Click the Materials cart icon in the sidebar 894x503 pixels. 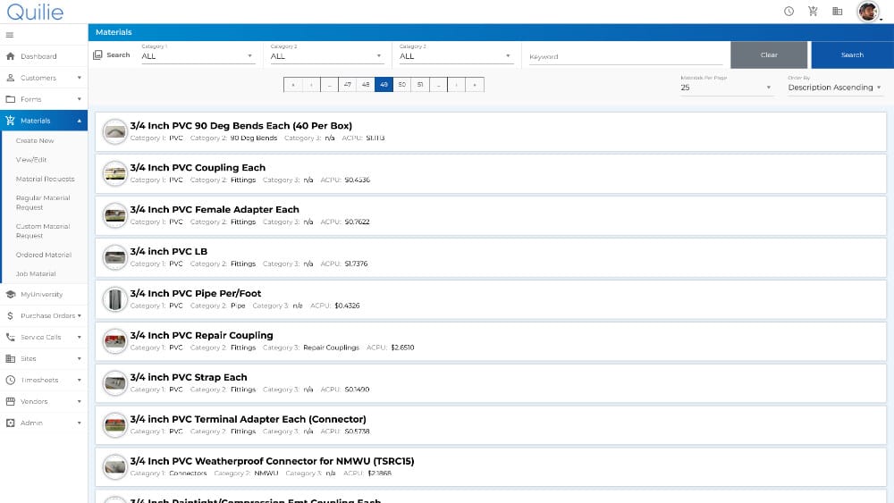[10, 121]
